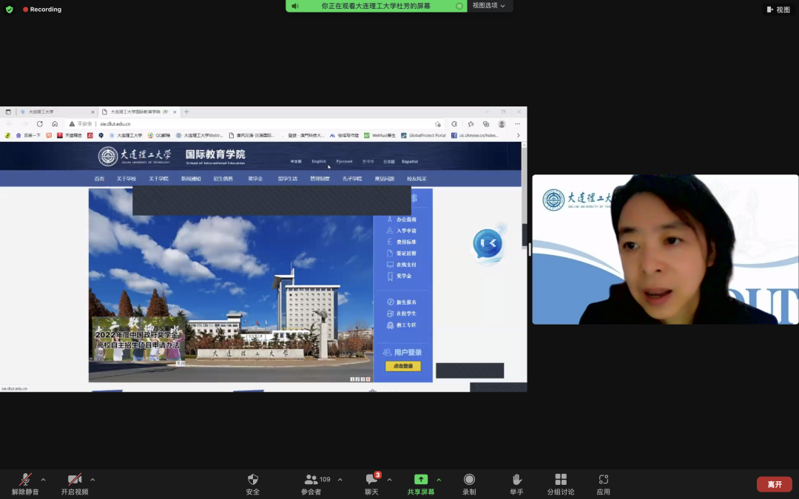The image size is (799, 499).
Task: Click the green encryption shield icon
Action: pos(9,9)
